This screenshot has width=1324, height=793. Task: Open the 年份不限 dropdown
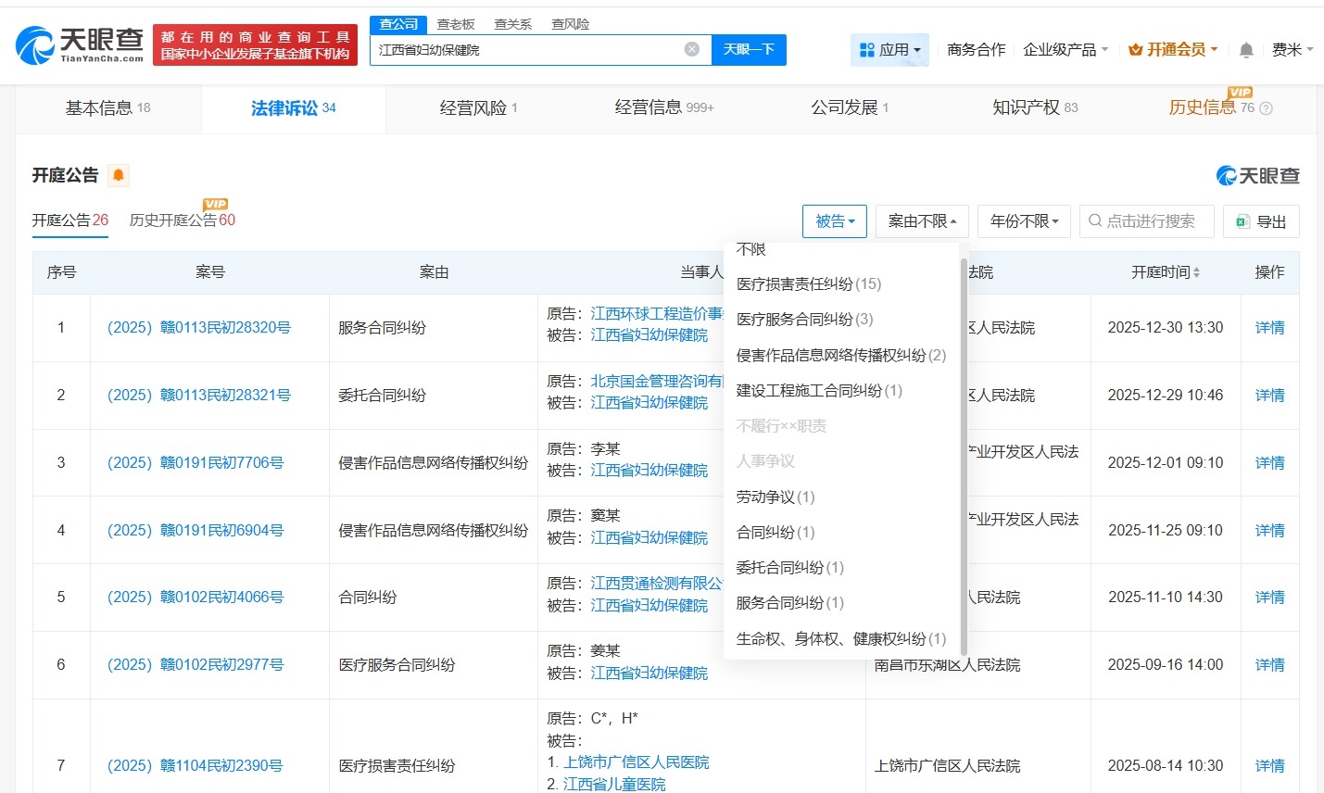(x=1024, y=221)
